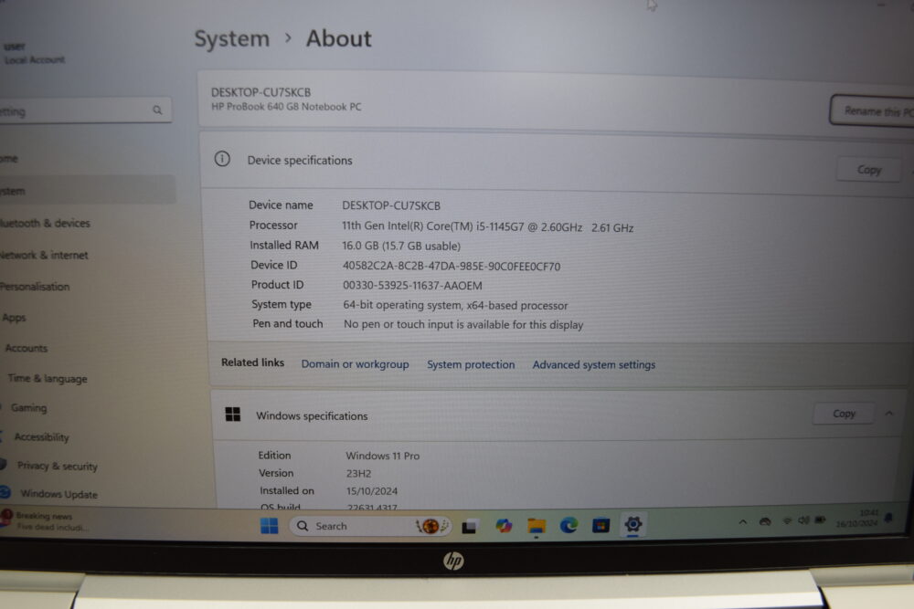Click the Device specifications header text
Viewport: 914px width, 609px height.
click(300, 160)
